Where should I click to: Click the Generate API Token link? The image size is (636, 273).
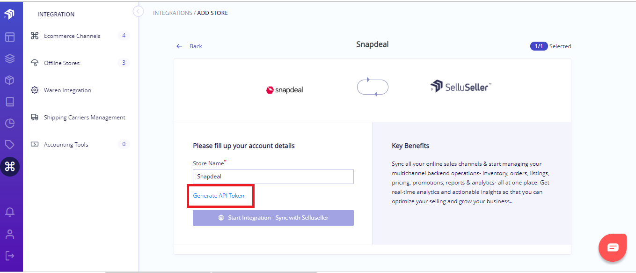coord(219,196)
